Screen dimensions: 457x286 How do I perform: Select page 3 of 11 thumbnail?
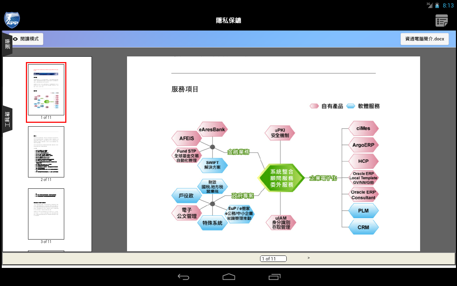coord(46,214)
